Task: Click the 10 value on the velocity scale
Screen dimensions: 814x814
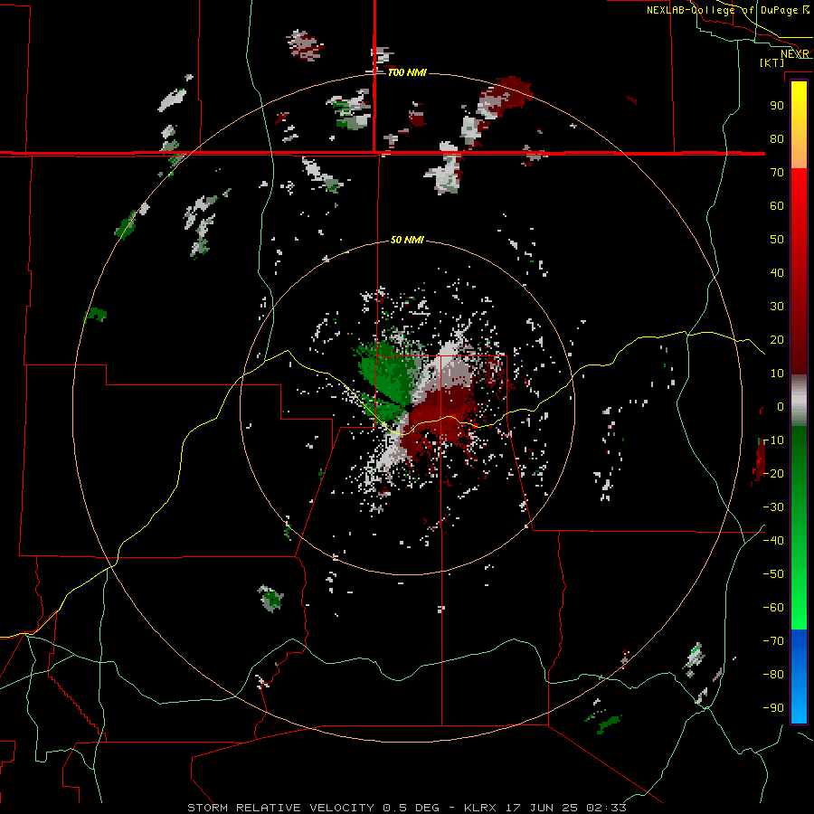Action: [x=777, y=374]
